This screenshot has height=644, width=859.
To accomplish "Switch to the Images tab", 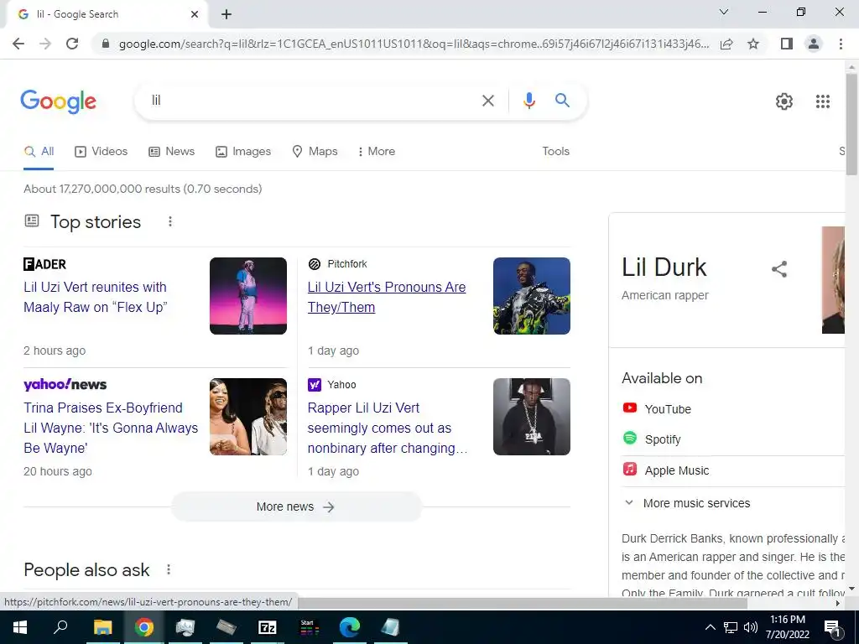I will pyautogui.click(x=243, y=152).
